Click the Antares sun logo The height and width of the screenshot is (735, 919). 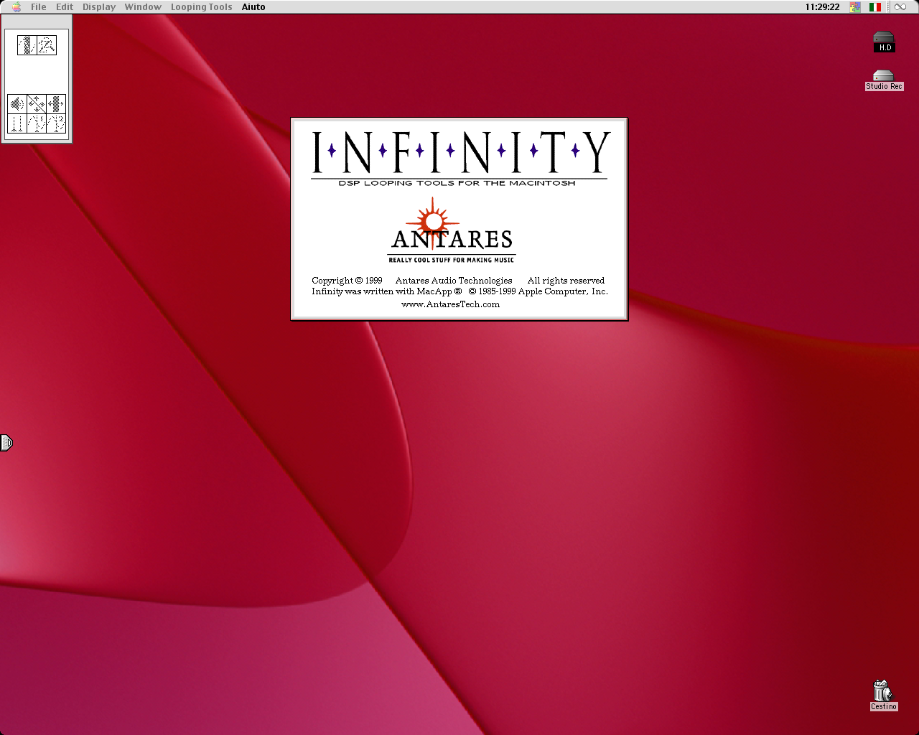tap(433, 222)
